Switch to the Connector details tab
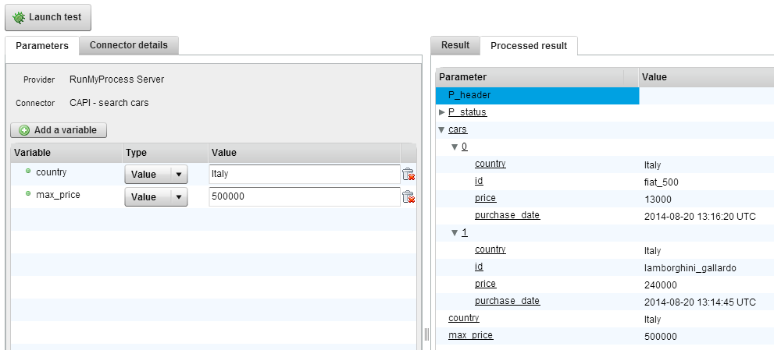Image resolution: width=774 pixels, height=350 pixels. (x=129, y=45)
